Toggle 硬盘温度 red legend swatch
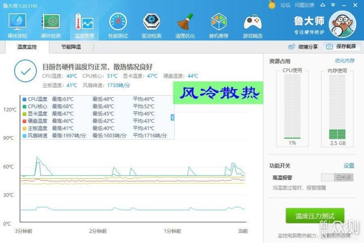Image resolution: width=364 pixels, height=243 pixels. [24, 121]
